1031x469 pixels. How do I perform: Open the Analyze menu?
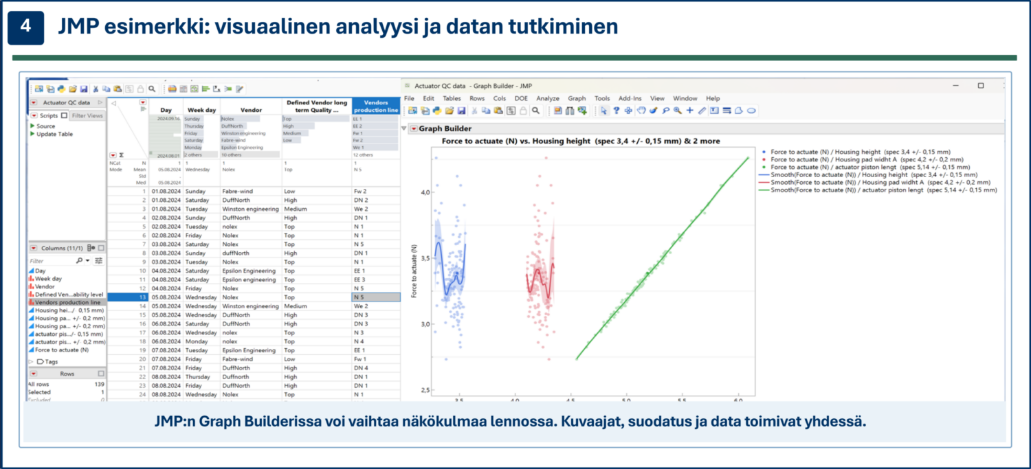[548, 98]
